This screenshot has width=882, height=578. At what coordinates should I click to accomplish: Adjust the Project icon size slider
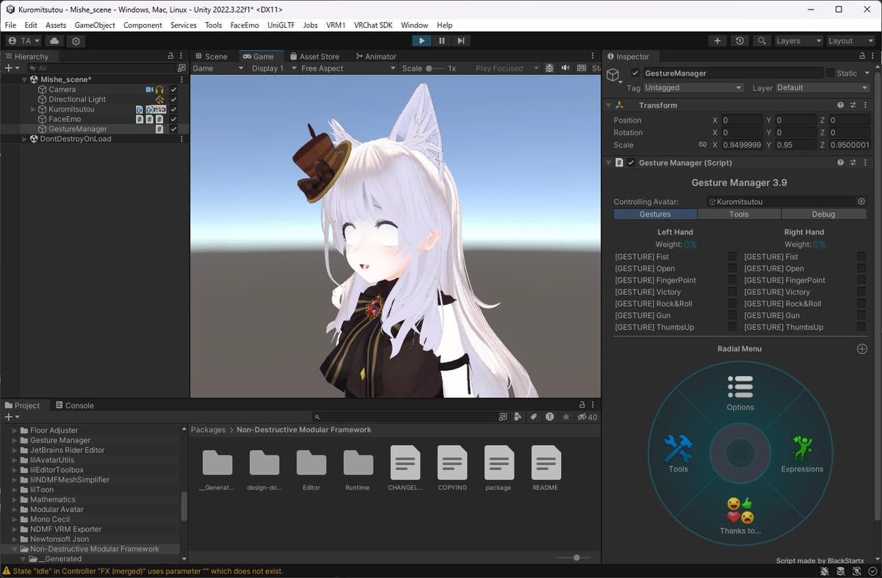click(x=574, y=558)
